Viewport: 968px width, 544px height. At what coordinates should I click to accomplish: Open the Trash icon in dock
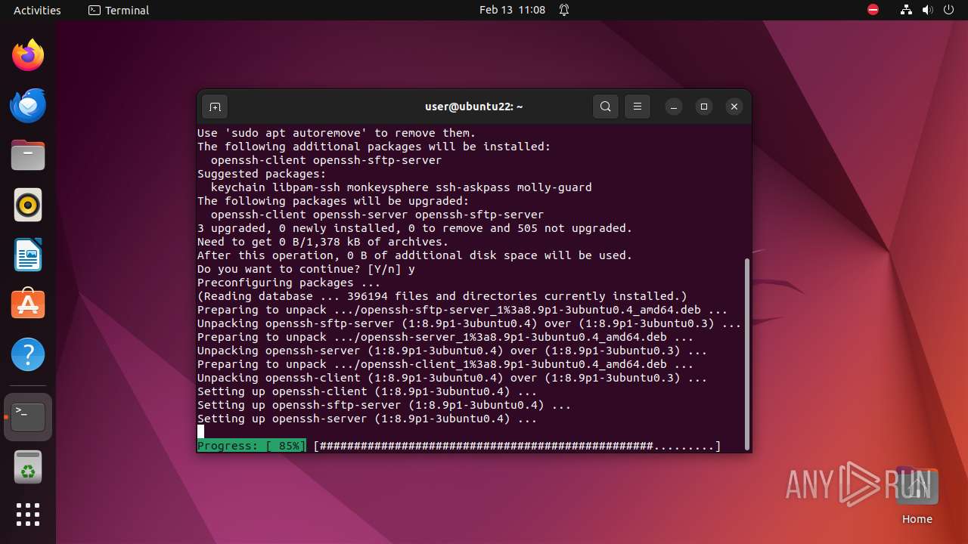coord(28,467)
